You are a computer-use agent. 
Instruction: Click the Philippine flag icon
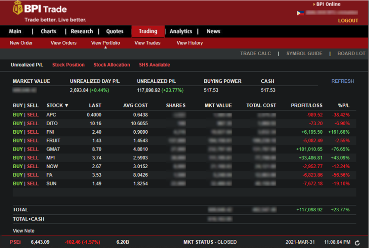[x=300, y=13]
